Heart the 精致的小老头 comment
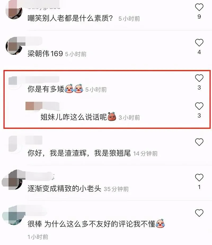The image size is (212, 245). click(x=199, y=177)
